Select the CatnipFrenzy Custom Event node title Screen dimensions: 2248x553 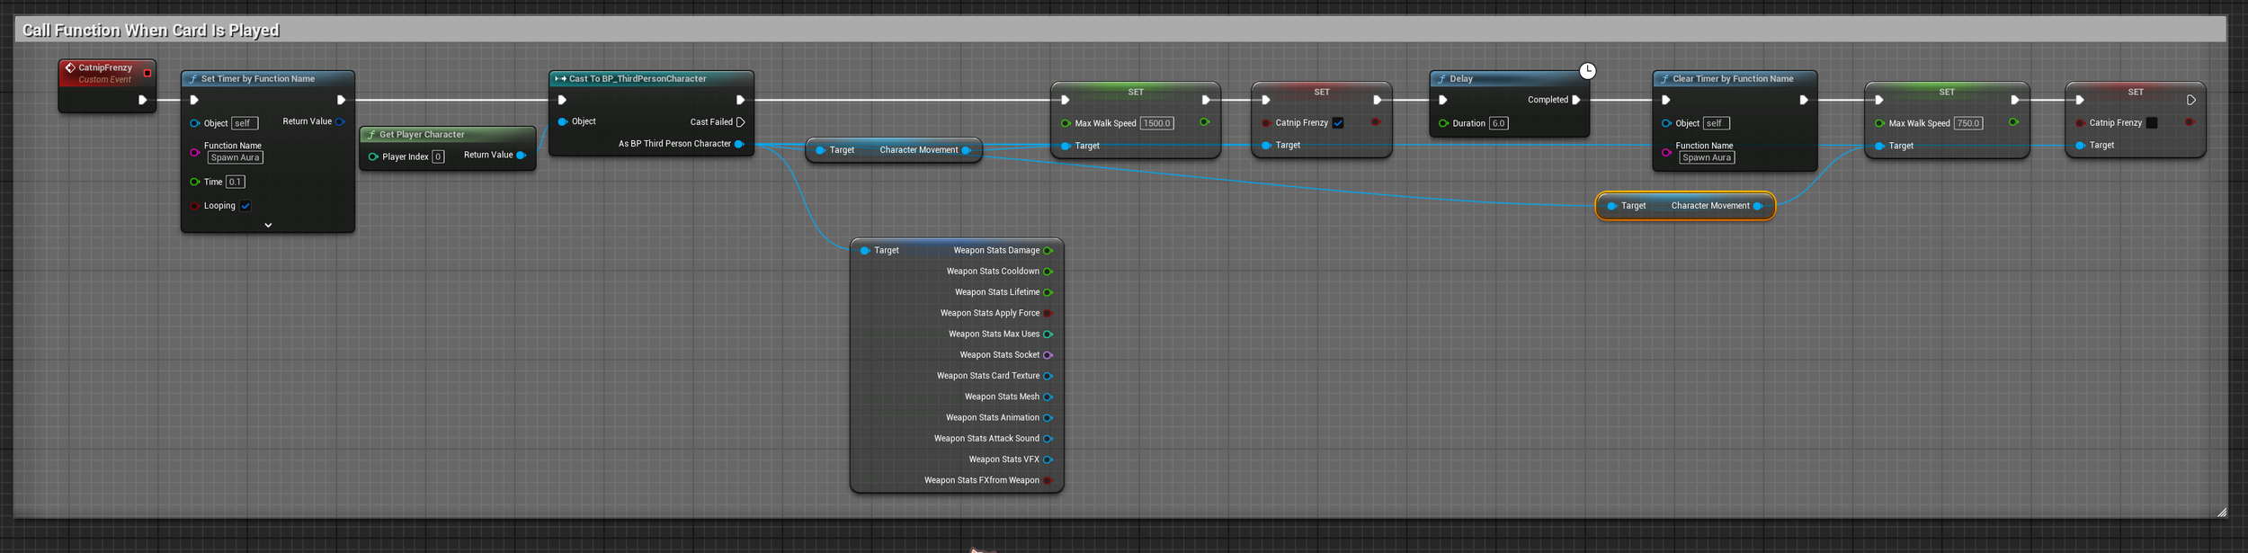click(105, 67)
